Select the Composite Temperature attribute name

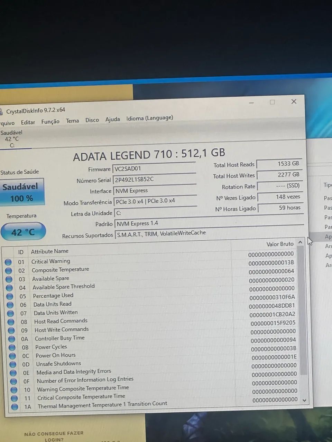[x=60, y=269]
